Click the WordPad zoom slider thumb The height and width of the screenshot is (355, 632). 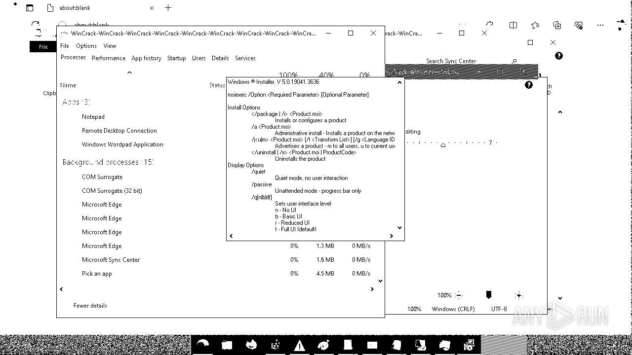coord(488,294)
